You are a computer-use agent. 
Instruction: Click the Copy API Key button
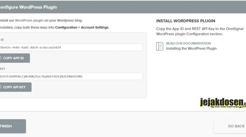15,87
